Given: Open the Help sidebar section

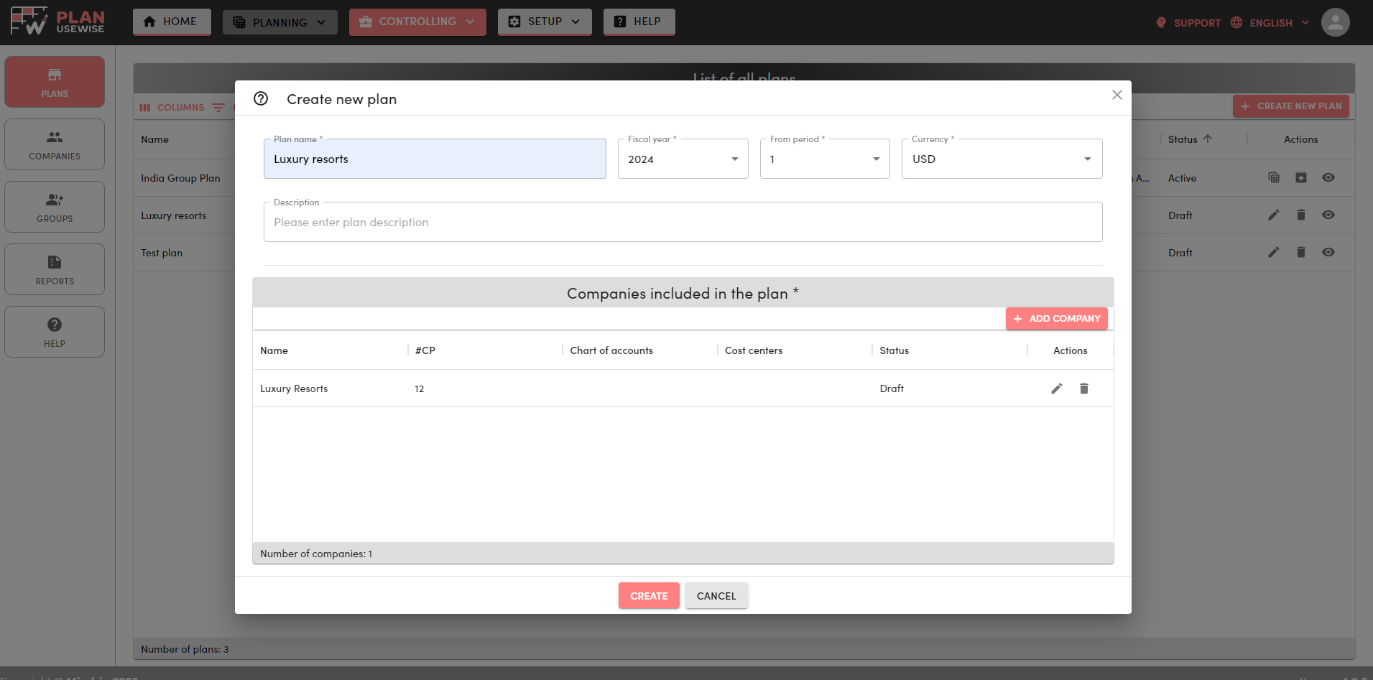Looking at the screenshot, I should click(x=55, y=332).
